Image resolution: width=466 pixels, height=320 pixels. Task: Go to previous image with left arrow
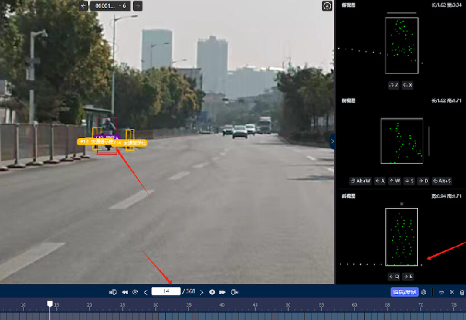84,6
